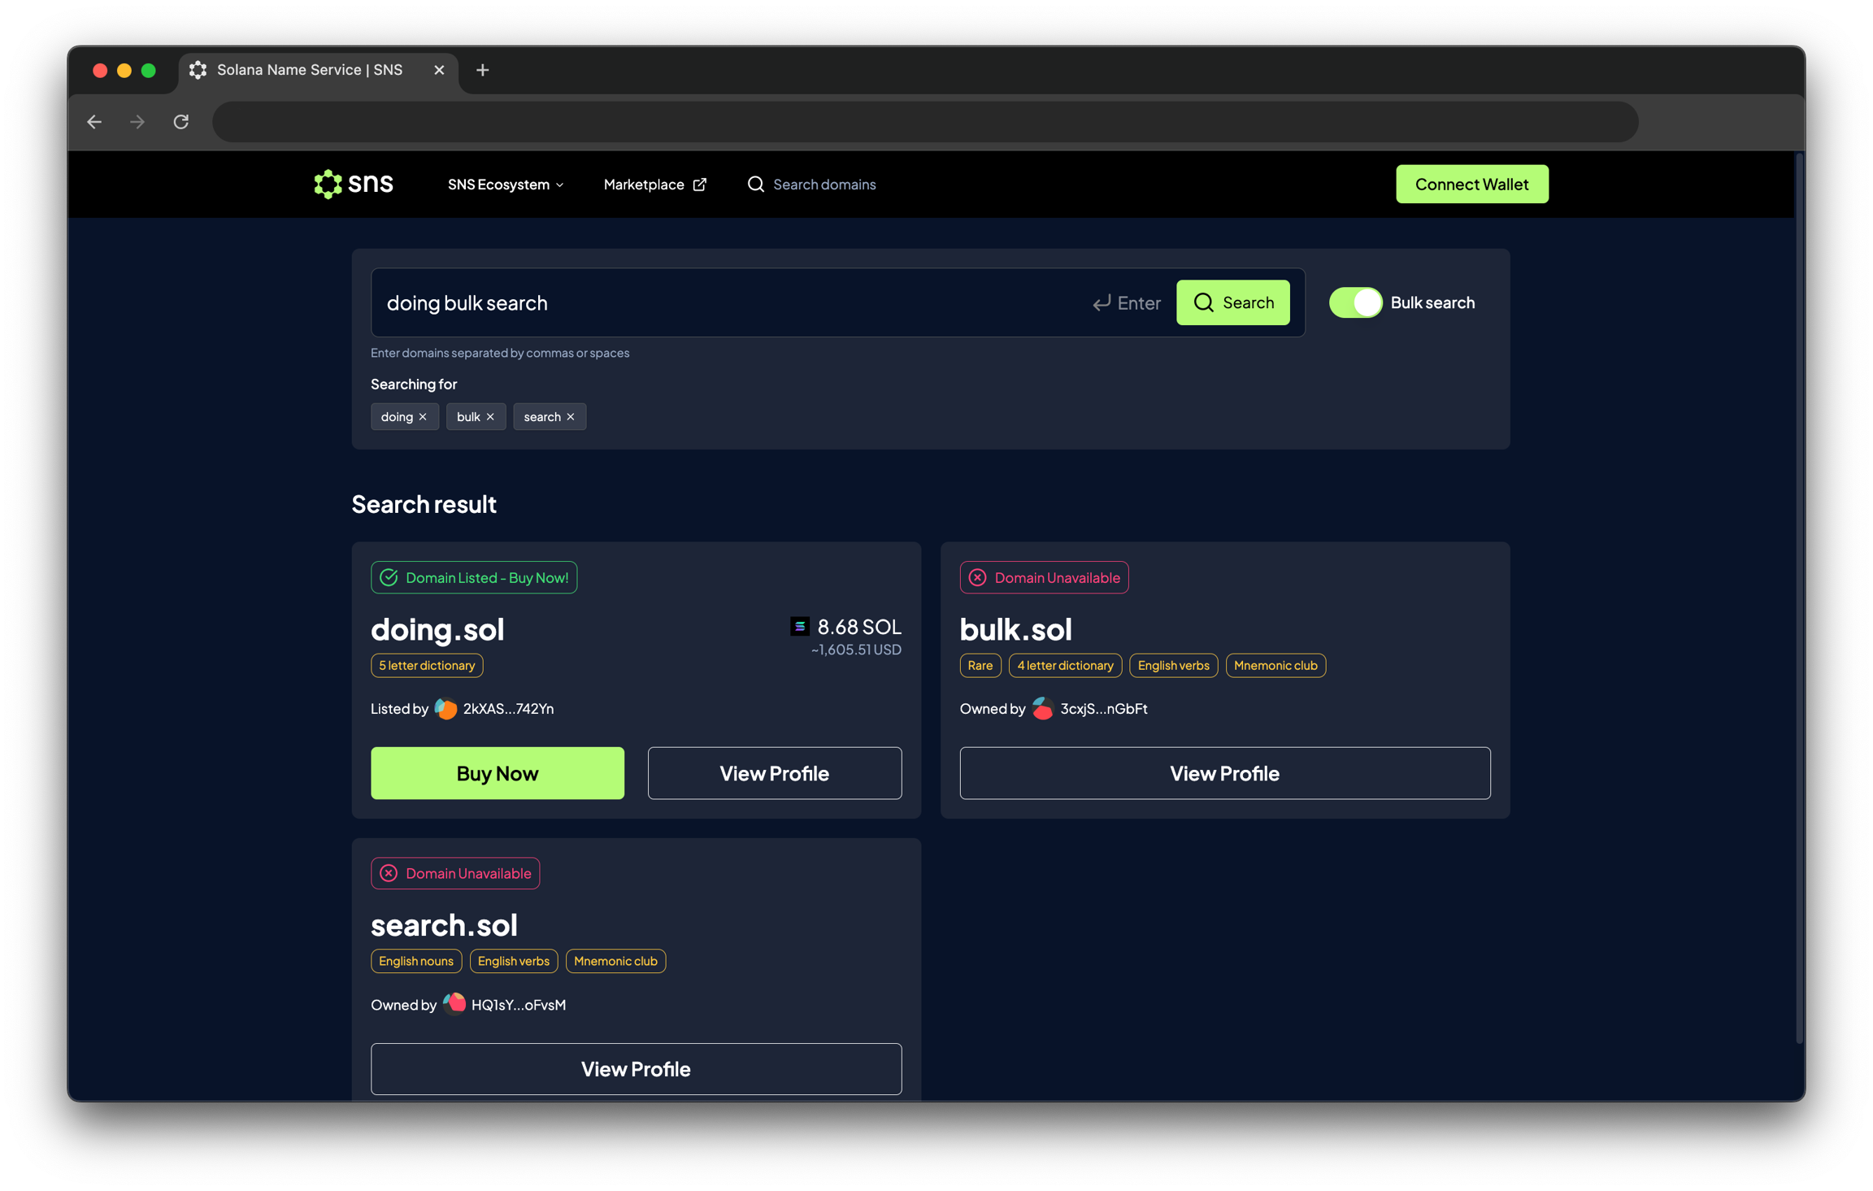Screen dimensions: 1873x1191
Task: Click the header Search domains field
Action: (824, 185)
